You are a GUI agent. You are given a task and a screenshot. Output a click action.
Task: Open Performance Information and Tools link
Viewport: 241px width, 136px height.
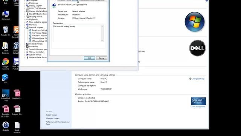(x=58, y=123)
